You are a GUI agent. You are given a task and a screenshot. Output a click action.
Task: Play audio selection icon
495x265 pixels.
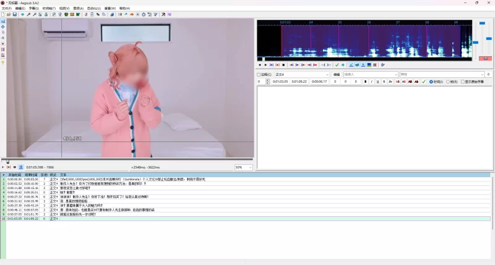click(272, 65)
